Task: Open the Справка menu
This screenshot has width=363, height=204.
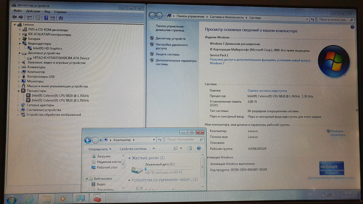Action: coord(60,12)
